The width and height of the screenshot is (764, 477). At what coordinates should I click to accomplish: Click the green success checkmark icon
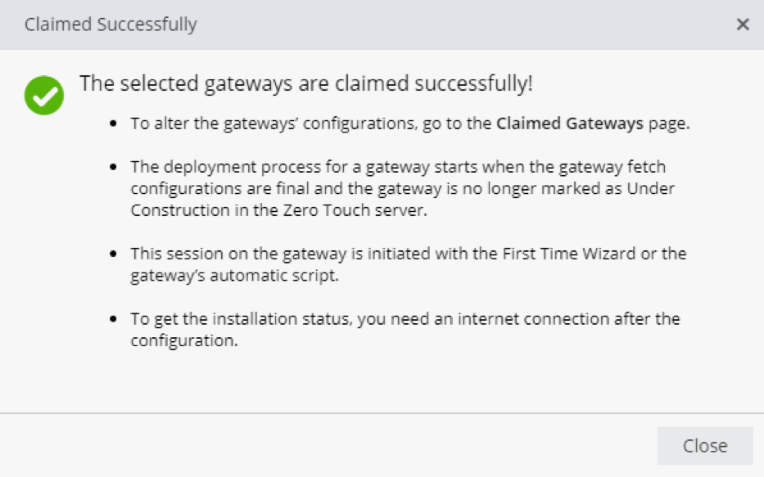(44, 96)
